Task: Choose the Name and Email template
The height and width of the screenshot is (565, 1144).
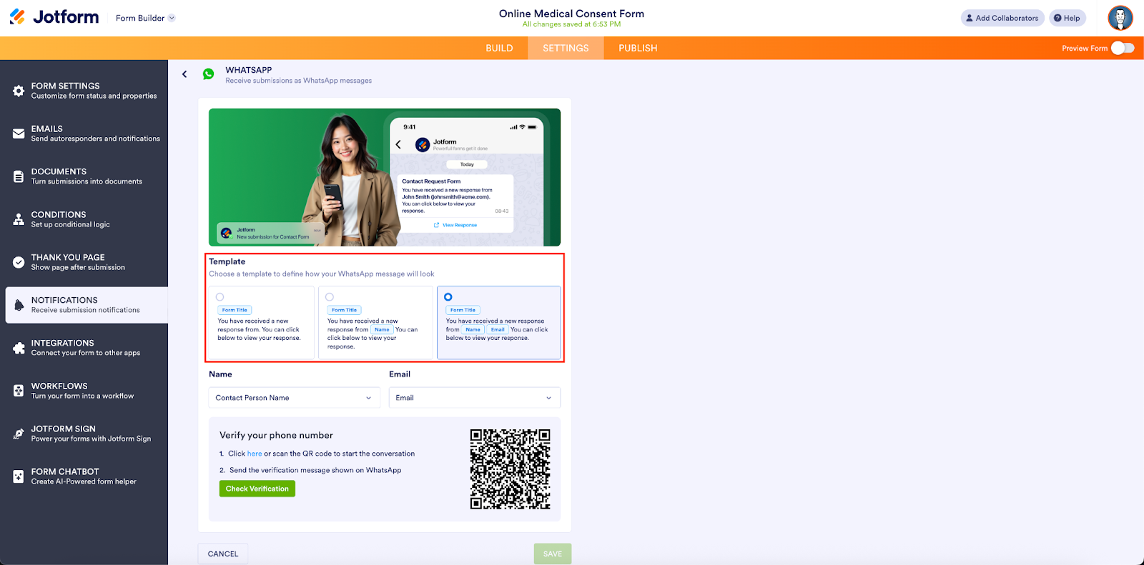Action: tap(448, 297)
